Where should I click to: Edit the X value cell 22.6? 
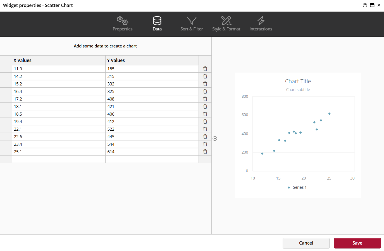(59, 137)
